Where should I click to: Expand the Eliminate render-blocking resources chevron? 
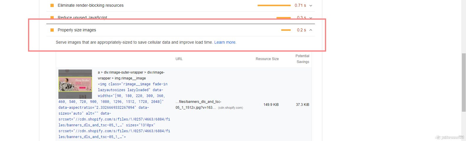[x=311, y=5]
